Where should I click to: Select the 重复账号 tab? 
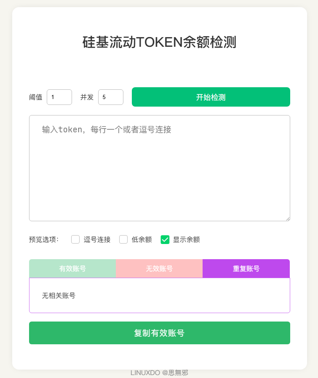point(246,268)
